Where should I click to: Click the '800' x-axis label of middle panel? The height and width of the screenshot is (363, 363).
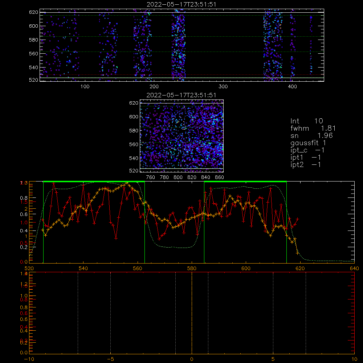[178, 178]
